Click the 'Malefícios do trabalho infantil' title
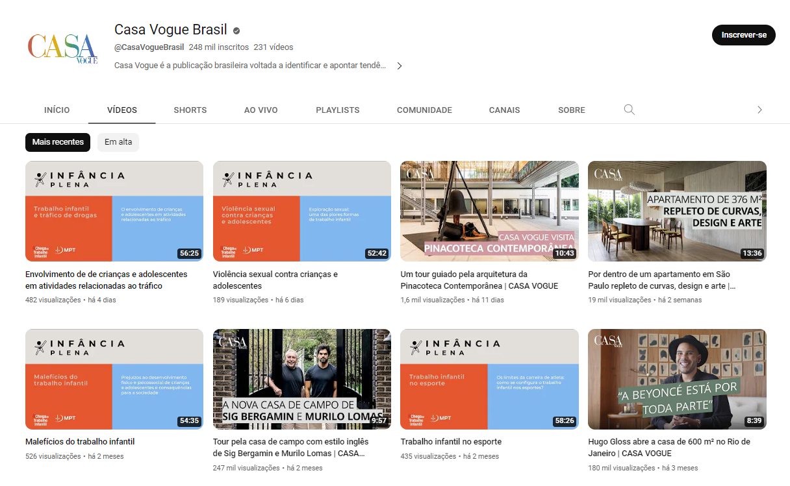 [x=80, y=442]
